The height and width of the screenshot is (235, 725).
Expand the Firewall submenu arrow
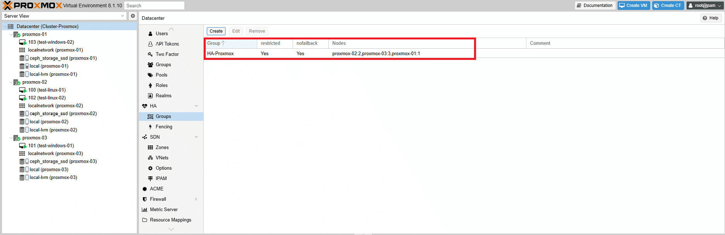click(x=196, y=199)
